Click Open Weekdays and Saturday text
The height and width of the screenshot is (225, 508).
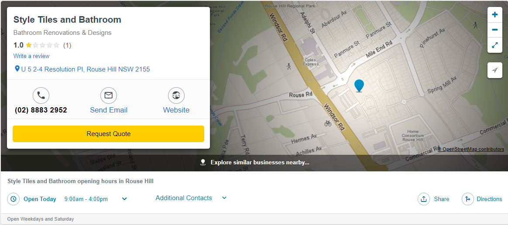coord(41,219)
